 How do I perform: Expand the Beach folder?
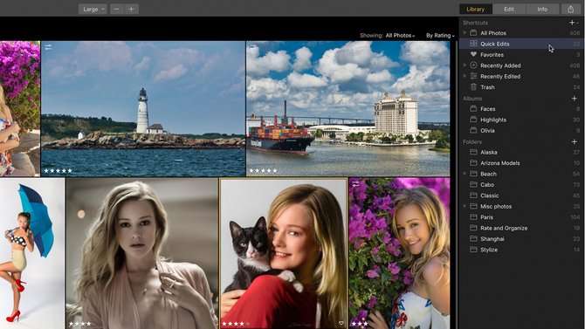pyautogui.click(x=465, y=174)
